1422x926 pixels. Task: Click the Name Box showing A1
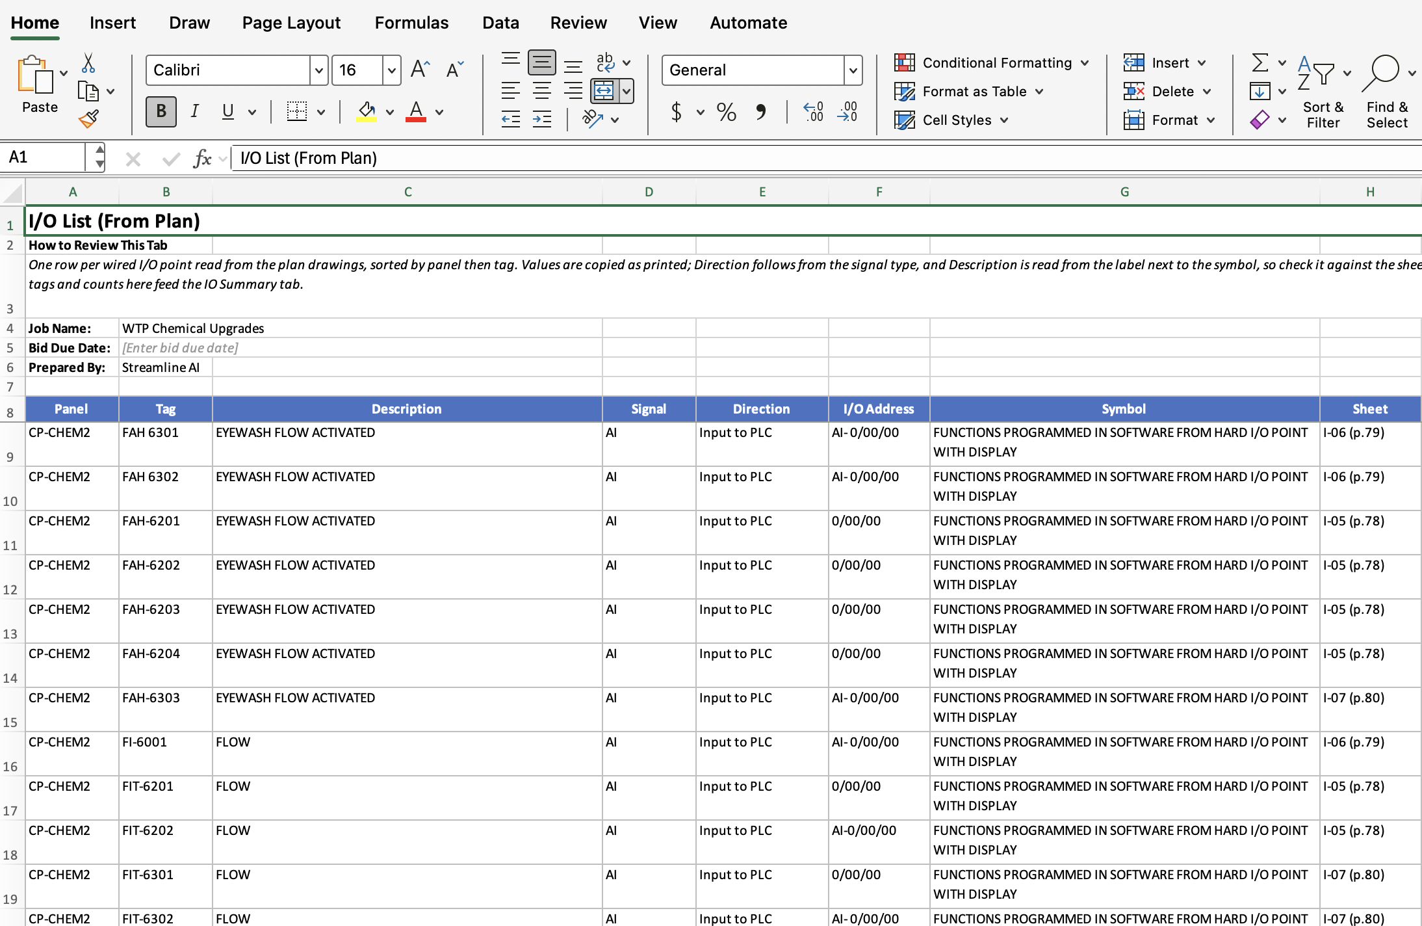44,157
